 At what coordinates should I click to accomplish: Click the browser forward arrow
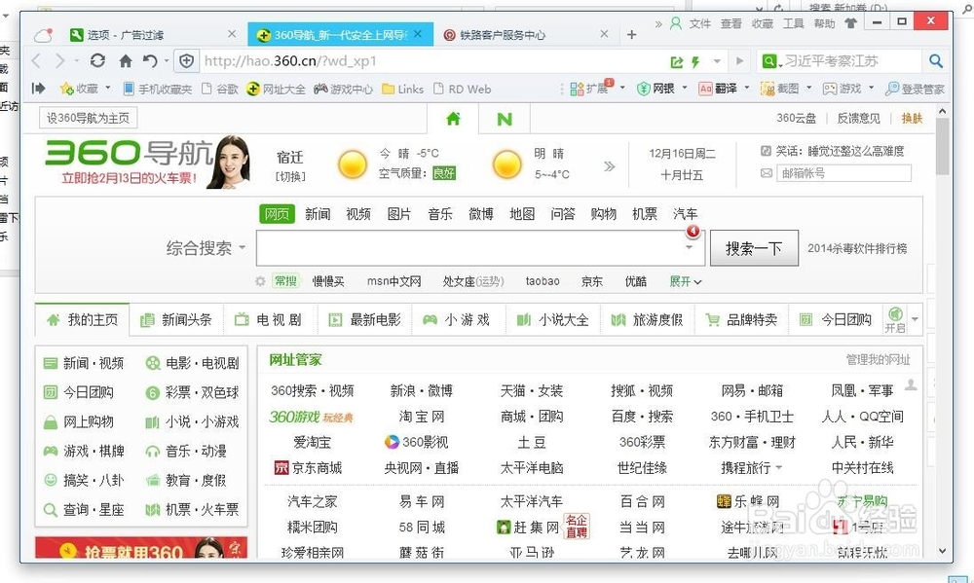(x=59, y=61)
